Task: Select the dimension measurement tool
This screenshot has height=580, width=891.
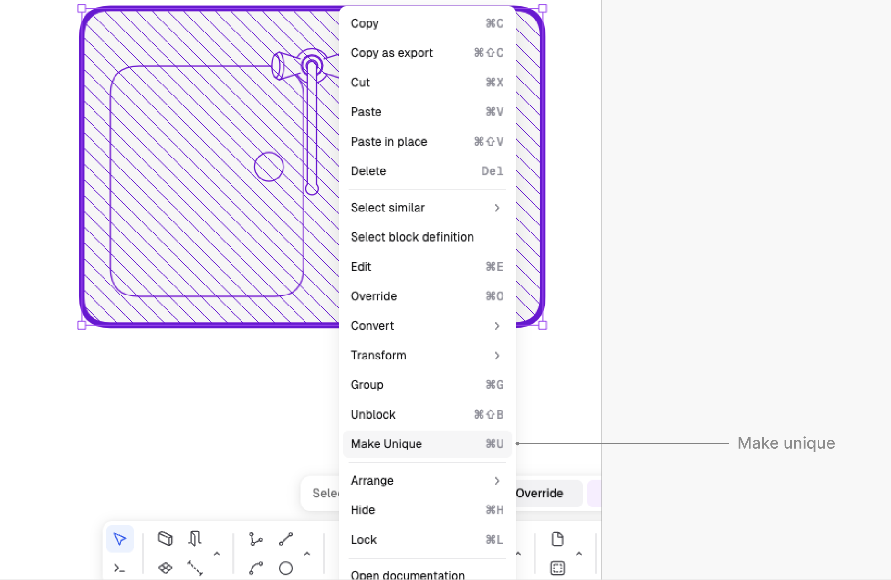Action: click(x=195, y=568)
